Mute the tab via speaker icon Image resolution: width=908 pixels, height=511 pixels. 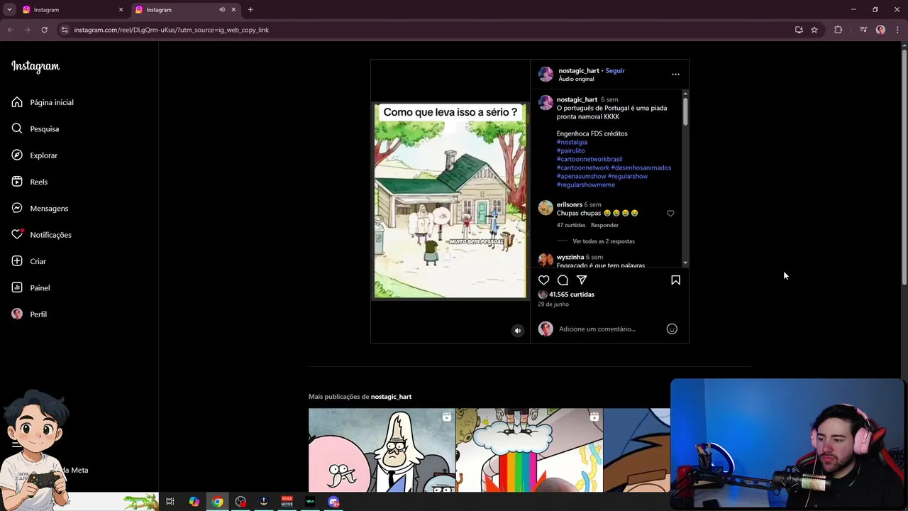(x=222, y=10)
